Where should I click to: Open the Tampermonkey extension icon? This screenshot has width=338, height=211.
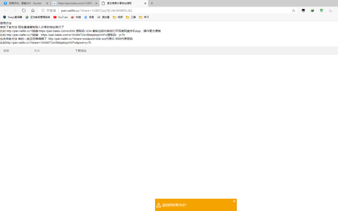[x=303, y=11]
